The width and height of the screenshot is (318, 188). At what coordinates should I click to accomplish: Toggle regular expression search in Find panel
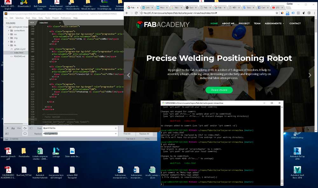pos(7,128)
